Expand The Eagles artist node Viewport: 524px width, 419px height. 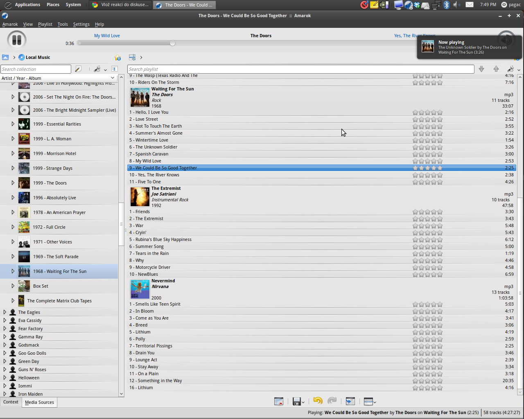tap(5, 312)
